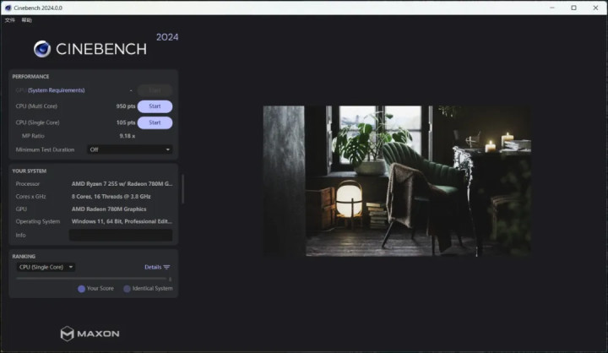Click the 8 Cores, 16 Threads text
The image size is (608, 353).
point(111,196)
